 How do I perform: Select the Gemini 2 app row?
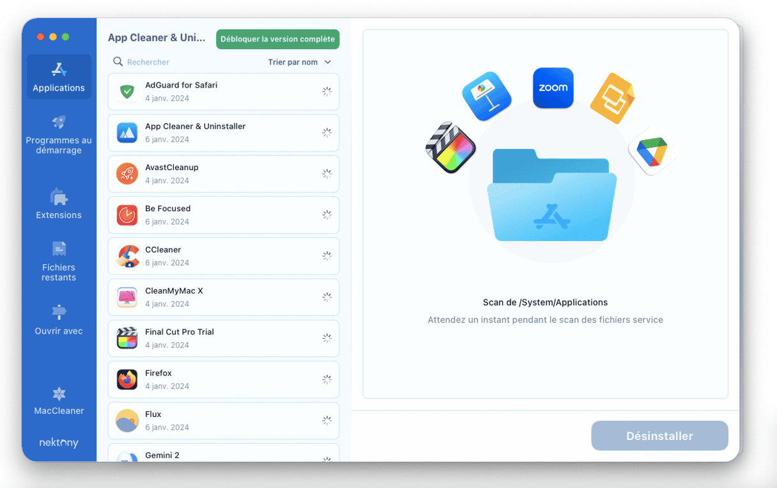pyautogui.click(x=224, y=452)
